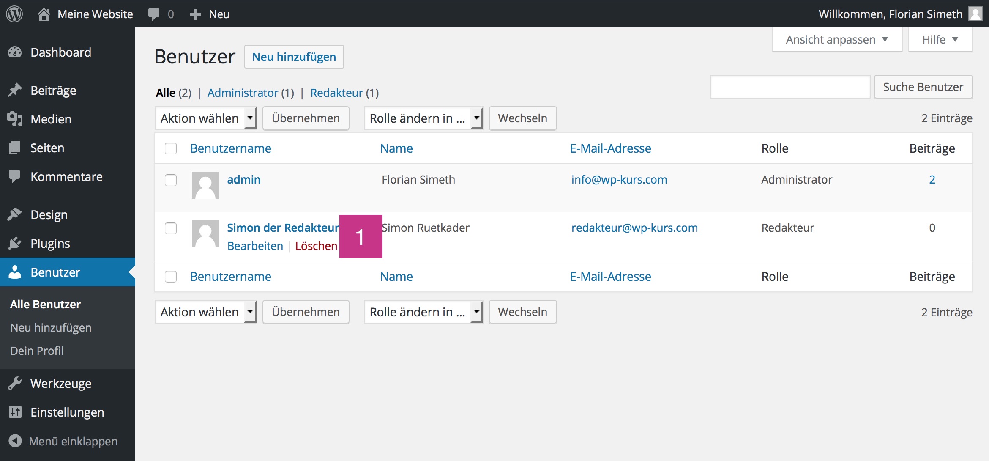Click the Werkzeuge wrench icon
The height and width of the screenshot is (461, 989).
pos(15,383)
